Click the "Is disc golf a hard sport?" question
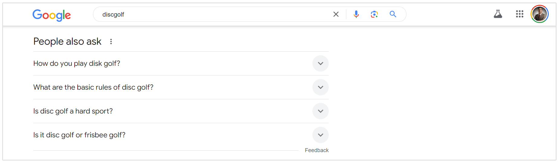The image size is (559, 163). pyautogui.click(x=73, y=111)
